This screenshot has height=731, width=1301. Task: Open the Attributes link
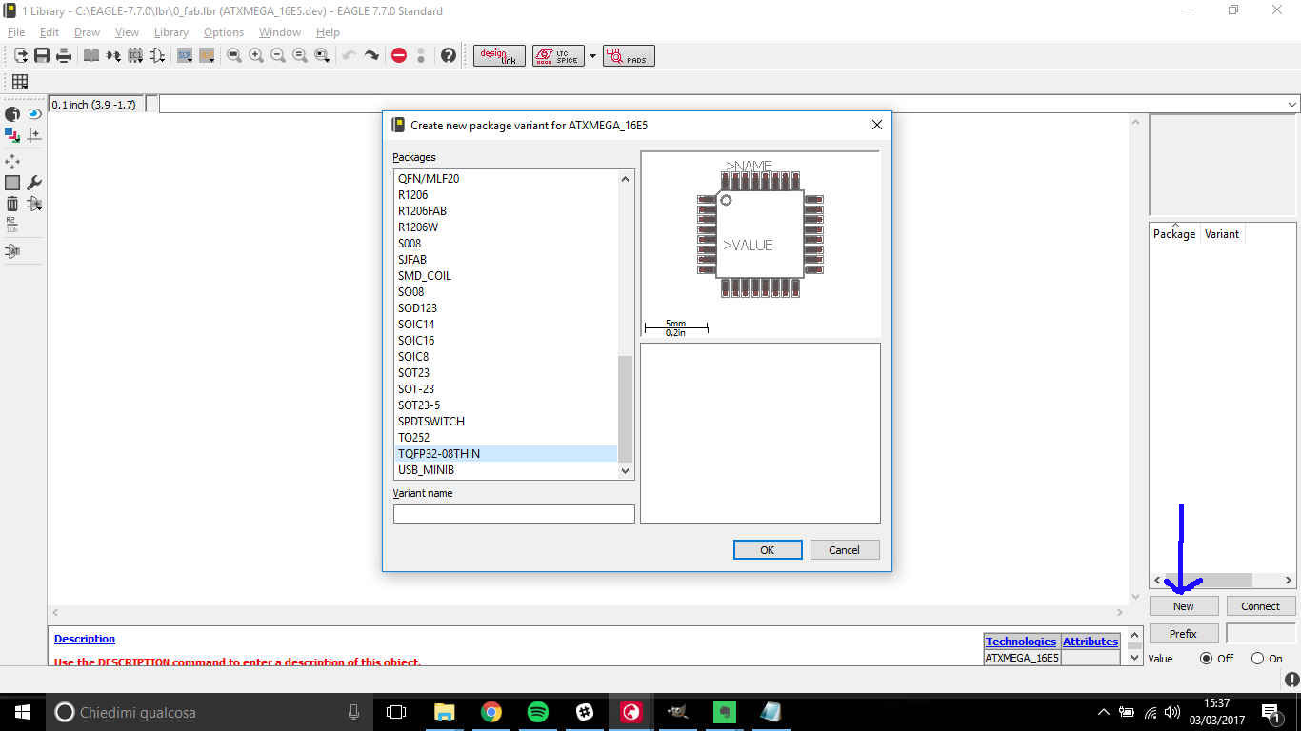tap(1091, 642)
